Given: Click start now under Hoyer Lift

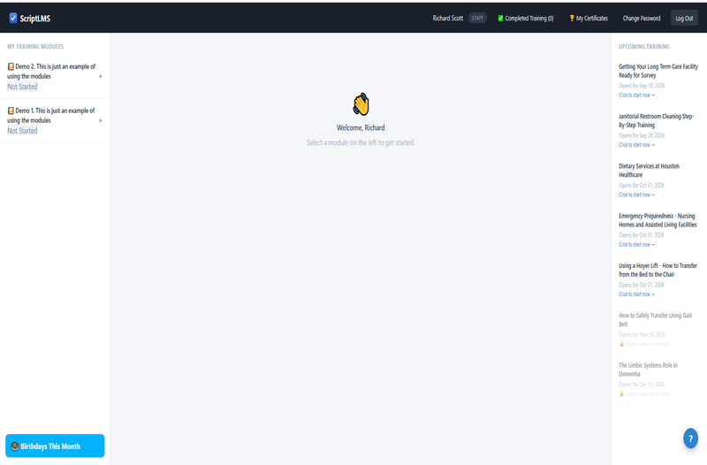Looking at the screenshot, I should 636,294.
